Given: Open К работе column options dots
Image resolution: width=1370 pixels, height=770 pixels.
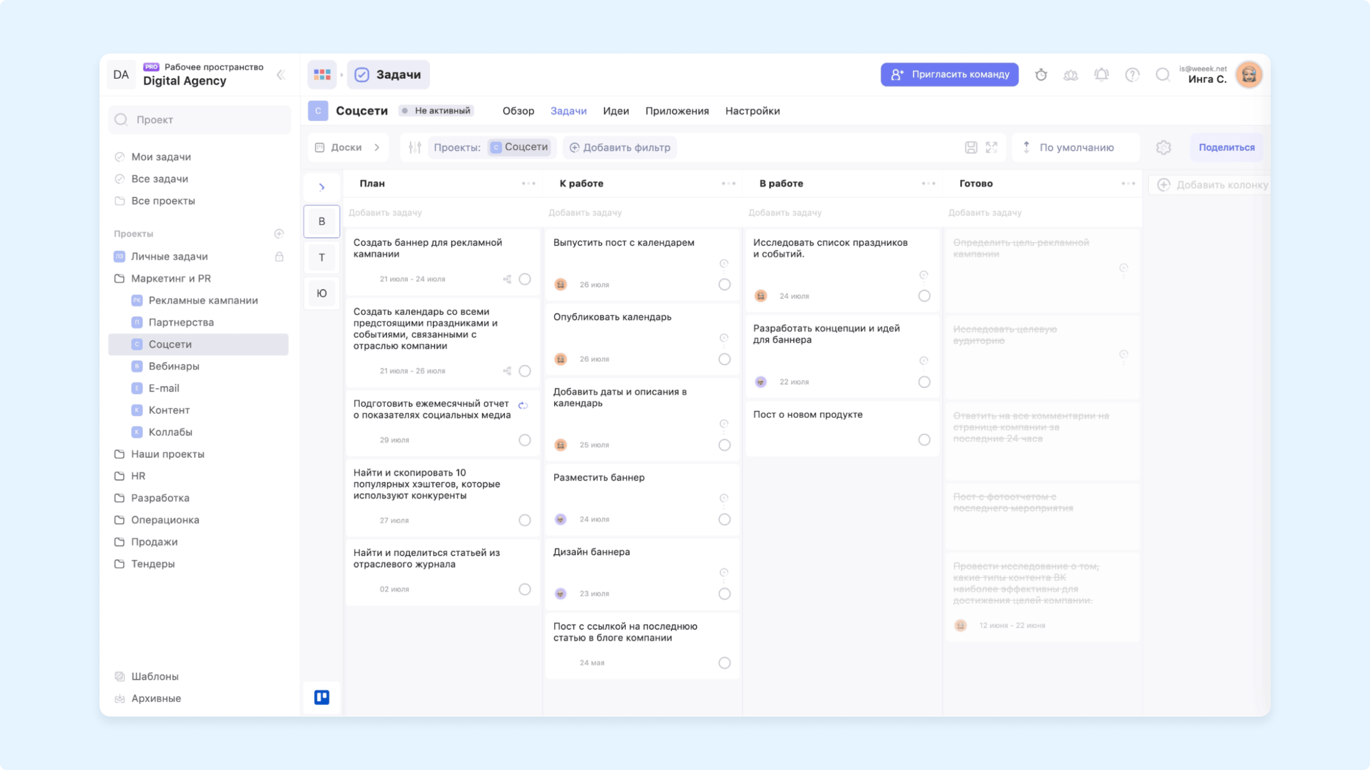Looking at the screenshot, I should click(x=728, y=183).
